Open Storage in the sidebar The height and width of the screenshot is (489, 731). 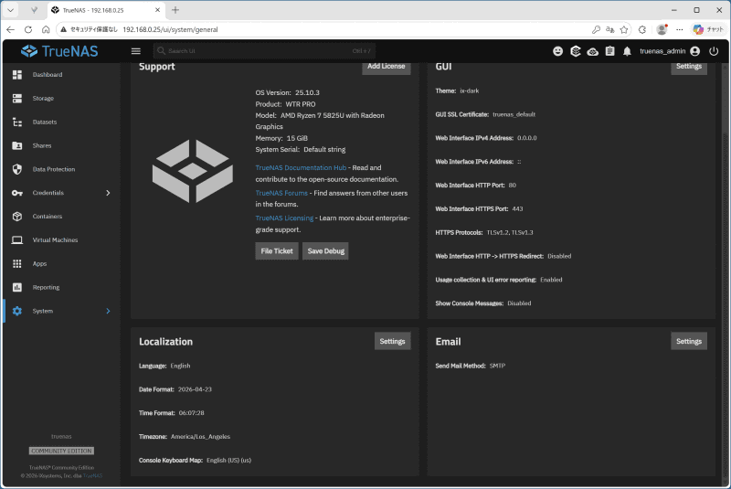(x=61, y=99)
